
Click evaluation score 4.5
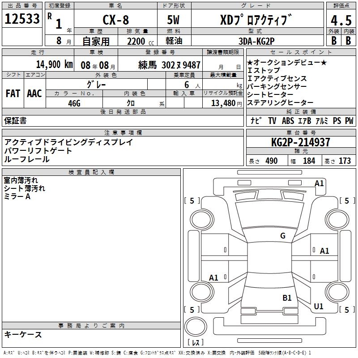click(341, 20)
